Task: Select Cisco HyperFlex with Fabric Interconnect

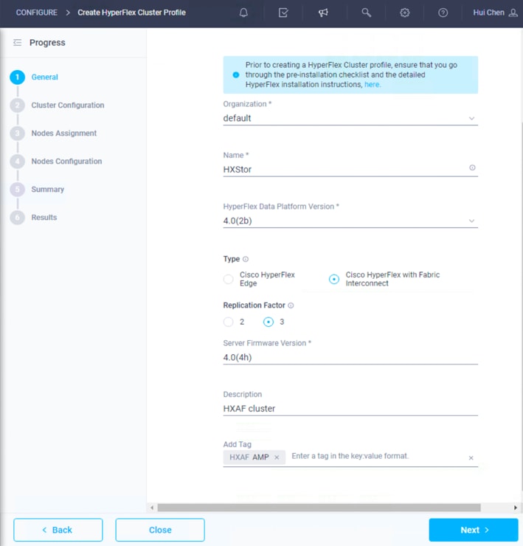Action: click(x=334, y=279)
